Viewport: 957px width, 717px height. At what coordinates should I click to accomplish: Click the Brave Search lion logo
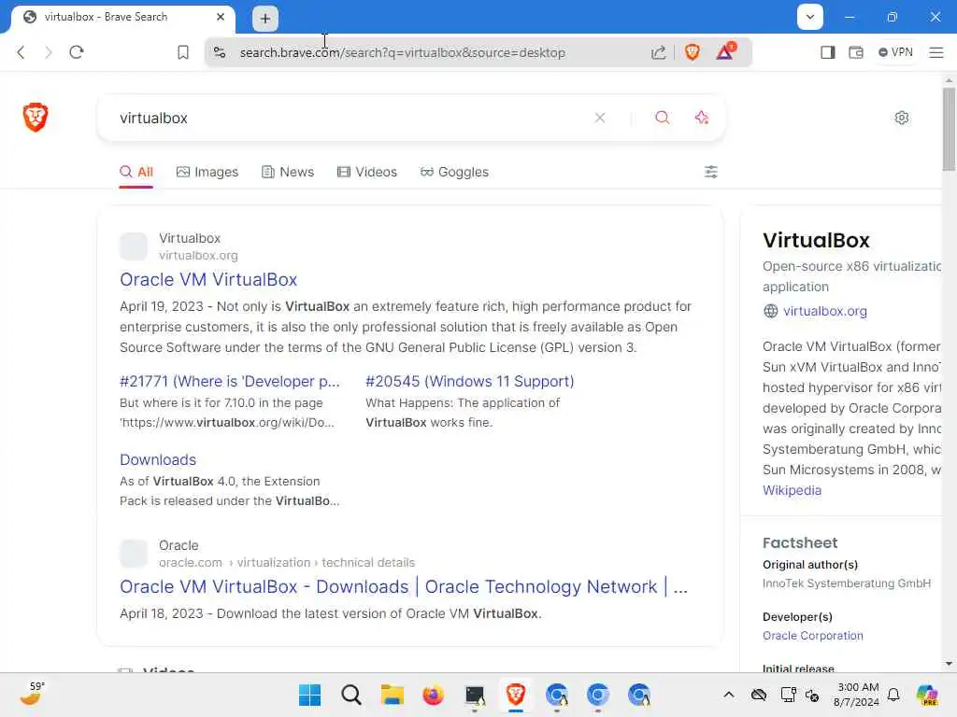tap(36, 118)
